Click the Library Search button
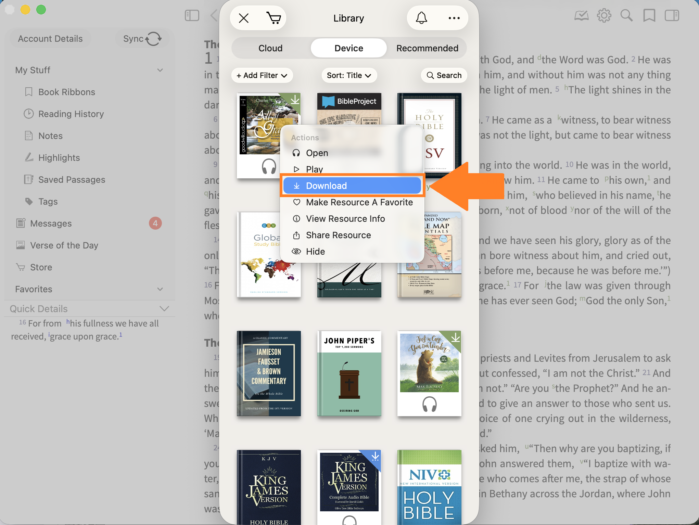Screen dimensions: 699x525 (444, 75)
